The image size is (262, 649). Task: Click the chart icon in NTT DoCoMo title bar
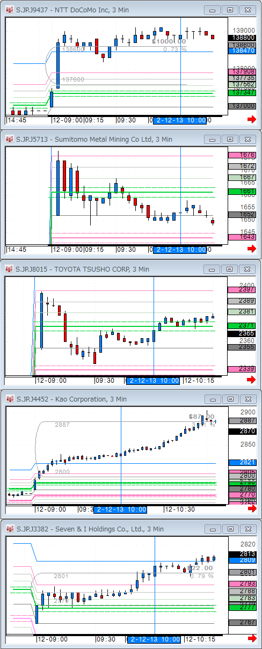coord(9,10)
